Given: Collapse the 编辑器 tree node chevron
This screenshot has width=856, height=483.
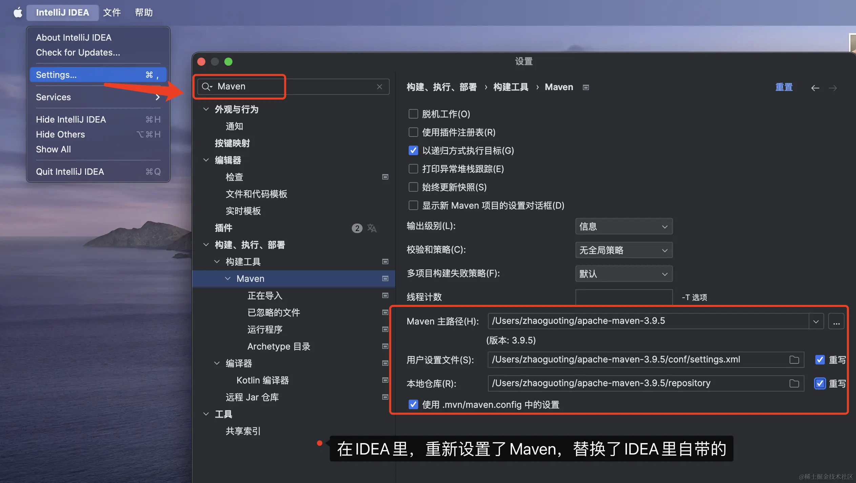Looking at the screenshot, I should [206, 160].
